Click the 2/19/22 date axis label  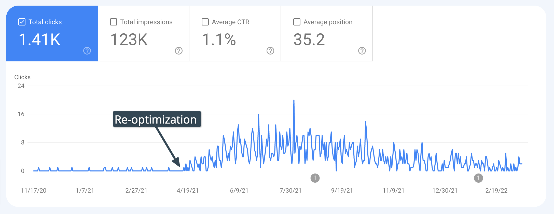(496, 191)
